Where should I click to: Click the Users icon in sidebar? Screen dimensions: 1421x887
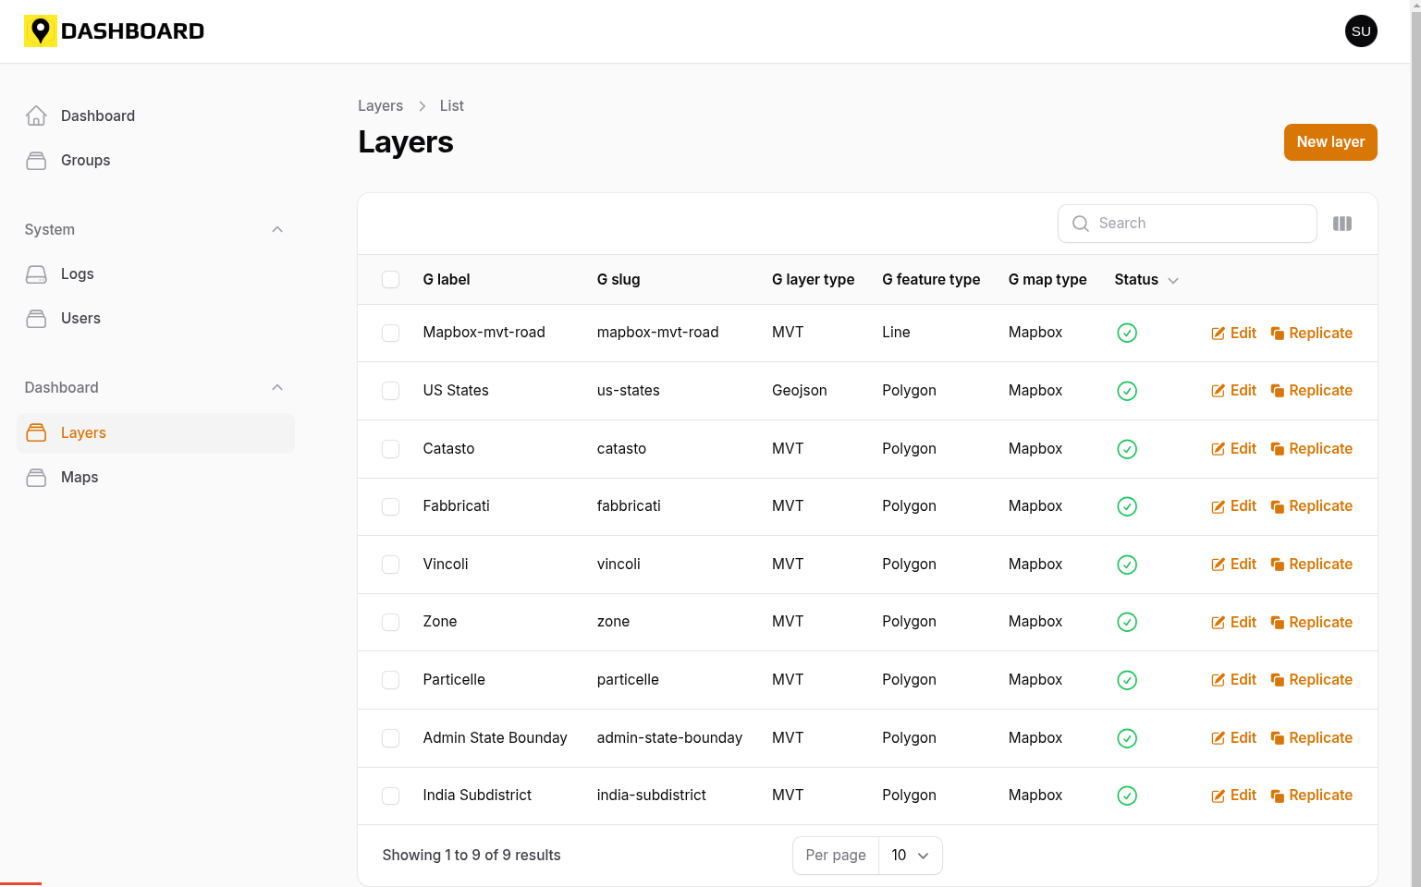pyautogui.click(x=36, y=319)
